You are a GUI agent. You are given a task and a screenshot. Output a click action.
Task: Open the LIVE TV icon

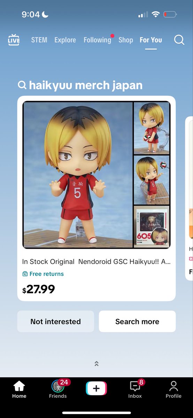(x=14, y=40)
